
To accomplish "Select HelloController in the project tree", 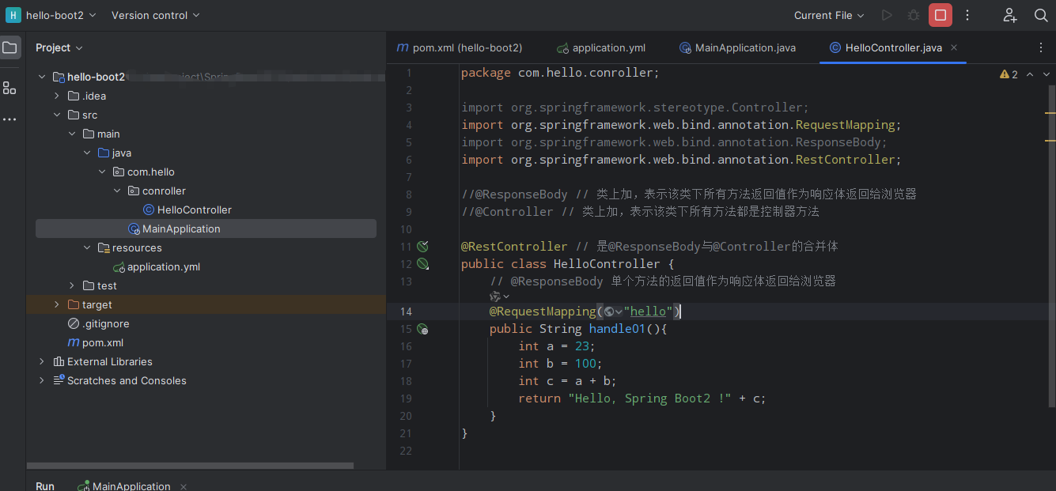I will [x=187, y=210].
